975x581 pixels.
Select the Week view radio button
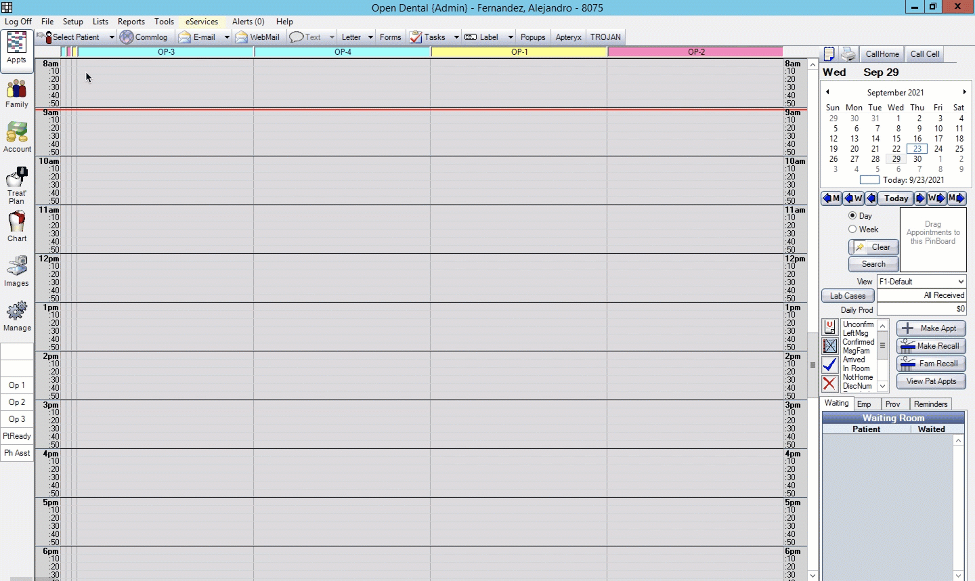(852, 229)
